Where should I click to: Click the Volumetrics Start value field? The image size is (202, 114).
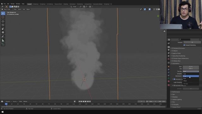[x=191, y=66]
